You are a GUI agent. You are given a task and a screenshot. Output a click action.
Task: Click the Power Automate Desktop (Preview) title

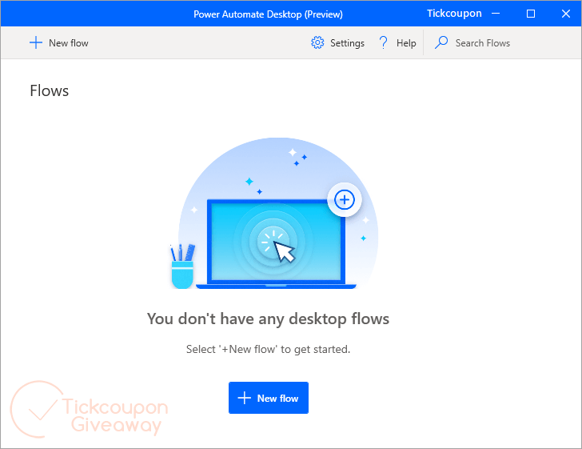[268, 14]
